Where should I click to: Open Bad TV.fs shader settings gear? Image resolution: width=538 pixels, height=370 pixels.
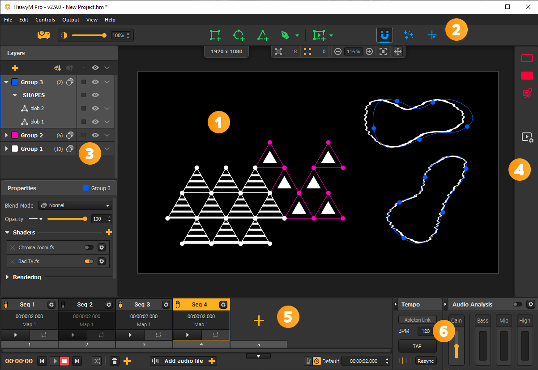(102, 261)
